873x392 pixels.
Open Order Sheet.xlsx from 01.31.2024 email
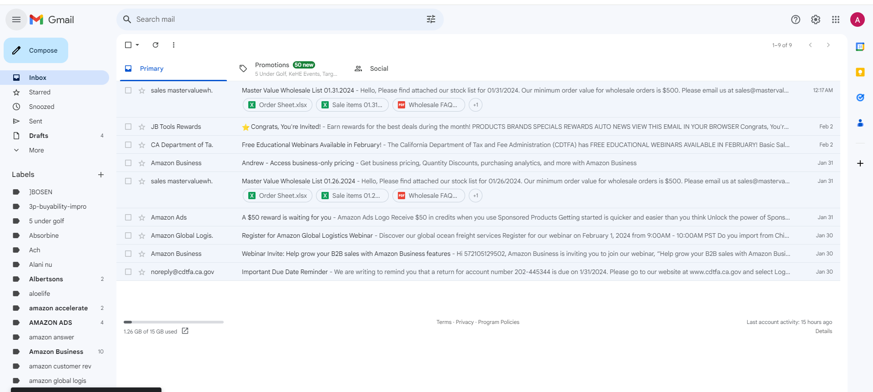coord(277,105)
